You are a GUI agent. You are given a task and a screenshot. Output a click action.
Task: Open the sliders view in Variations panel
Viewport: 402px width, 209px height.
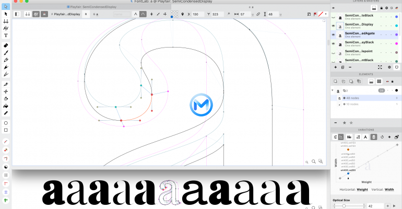tap(335, 137)
